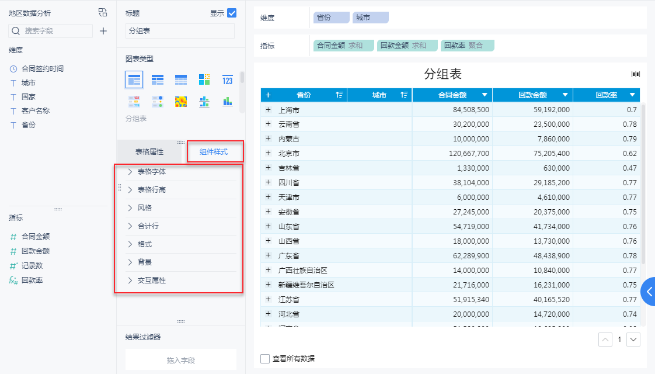This screenshot has width=655, height=374.
Task: Select the 客户名称 dimension field
Action: [36, 111]
